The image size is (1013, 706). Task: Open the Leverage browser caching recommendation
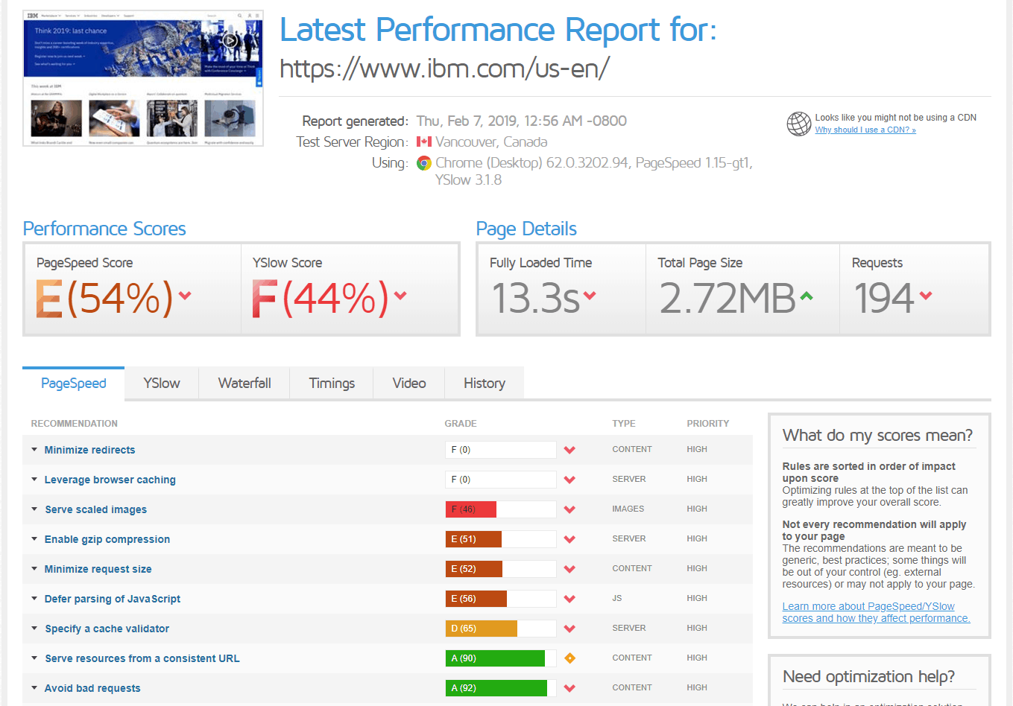(x=110, y=480)
